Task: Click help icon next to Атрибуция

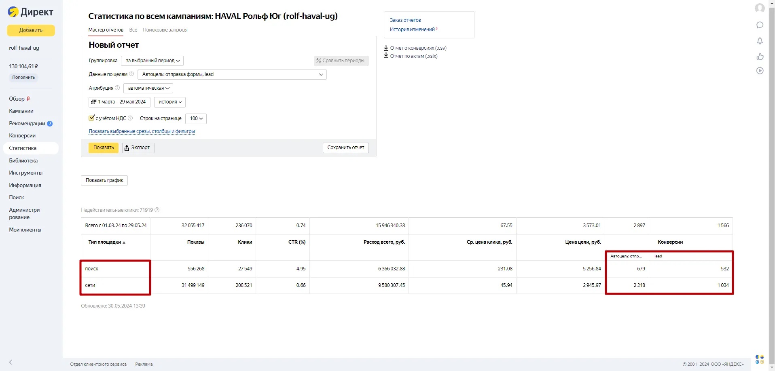Action: click(x=117, y=88)
